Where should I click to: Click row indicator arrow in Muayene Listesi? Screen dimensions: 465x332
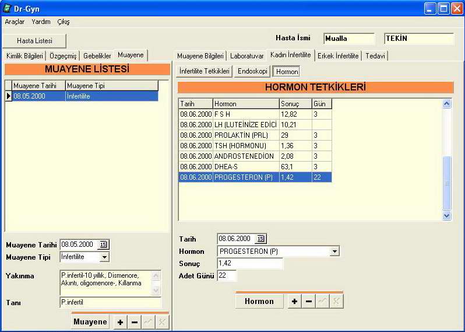9,96
